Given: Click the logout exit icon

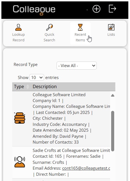Looking at the screenshot, I should point(113,9).
